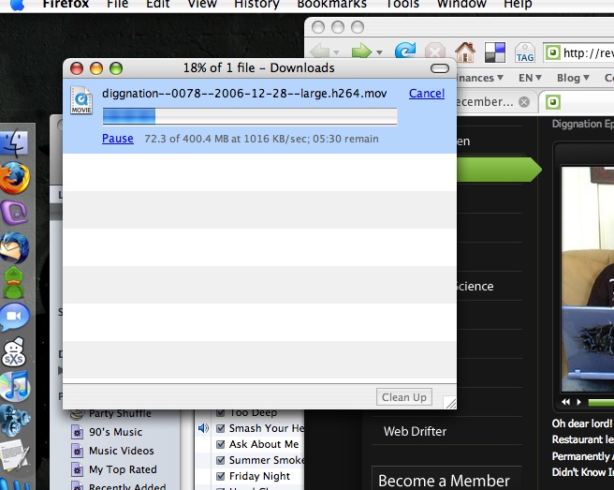The height and width of the screenshot is (490, 614).
Task: Click the Firefox URL address field
Action: click(578, 52)
